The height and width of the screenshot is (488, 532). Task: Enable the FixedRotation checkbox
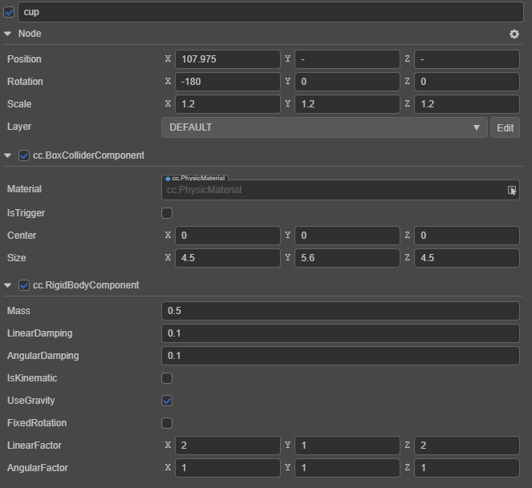click(167, 423)
